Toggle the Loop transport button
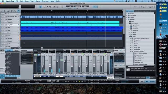The width and height of the screenshot is (168, 94). point(85,81)
